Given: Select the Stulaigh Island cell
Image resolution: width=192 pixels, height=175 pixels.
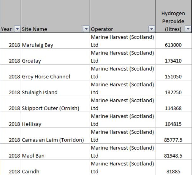Looking at the screenshot, I should 40,92.
